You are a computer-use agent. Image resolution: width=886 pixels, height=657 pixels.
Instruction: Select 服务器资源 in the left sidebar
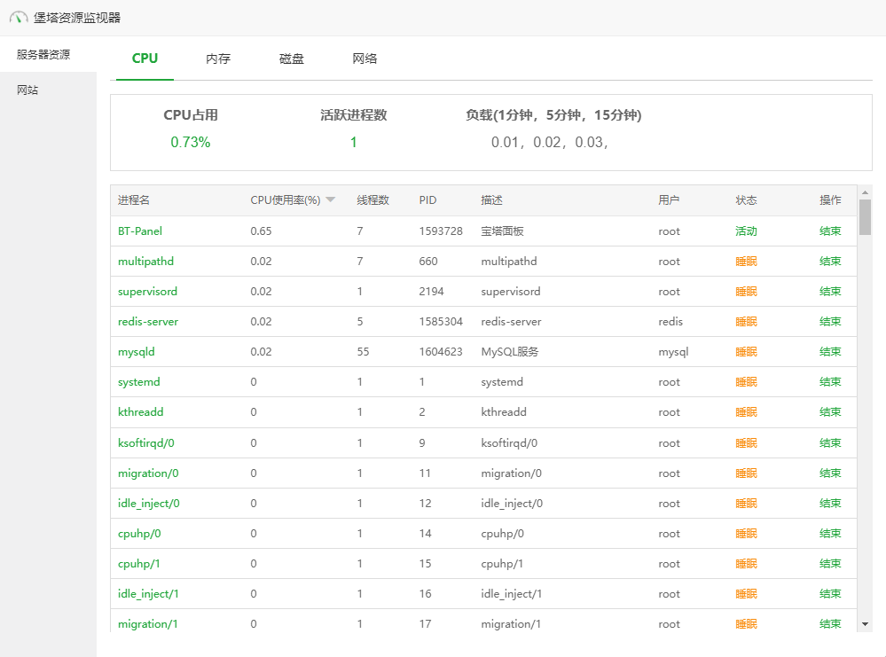click(43, 54)
